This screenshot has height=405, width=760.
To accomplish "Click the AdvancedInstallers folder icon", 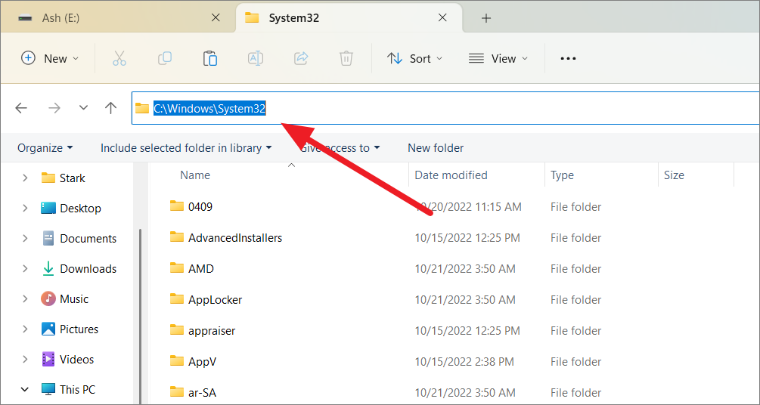I will 177,237.
